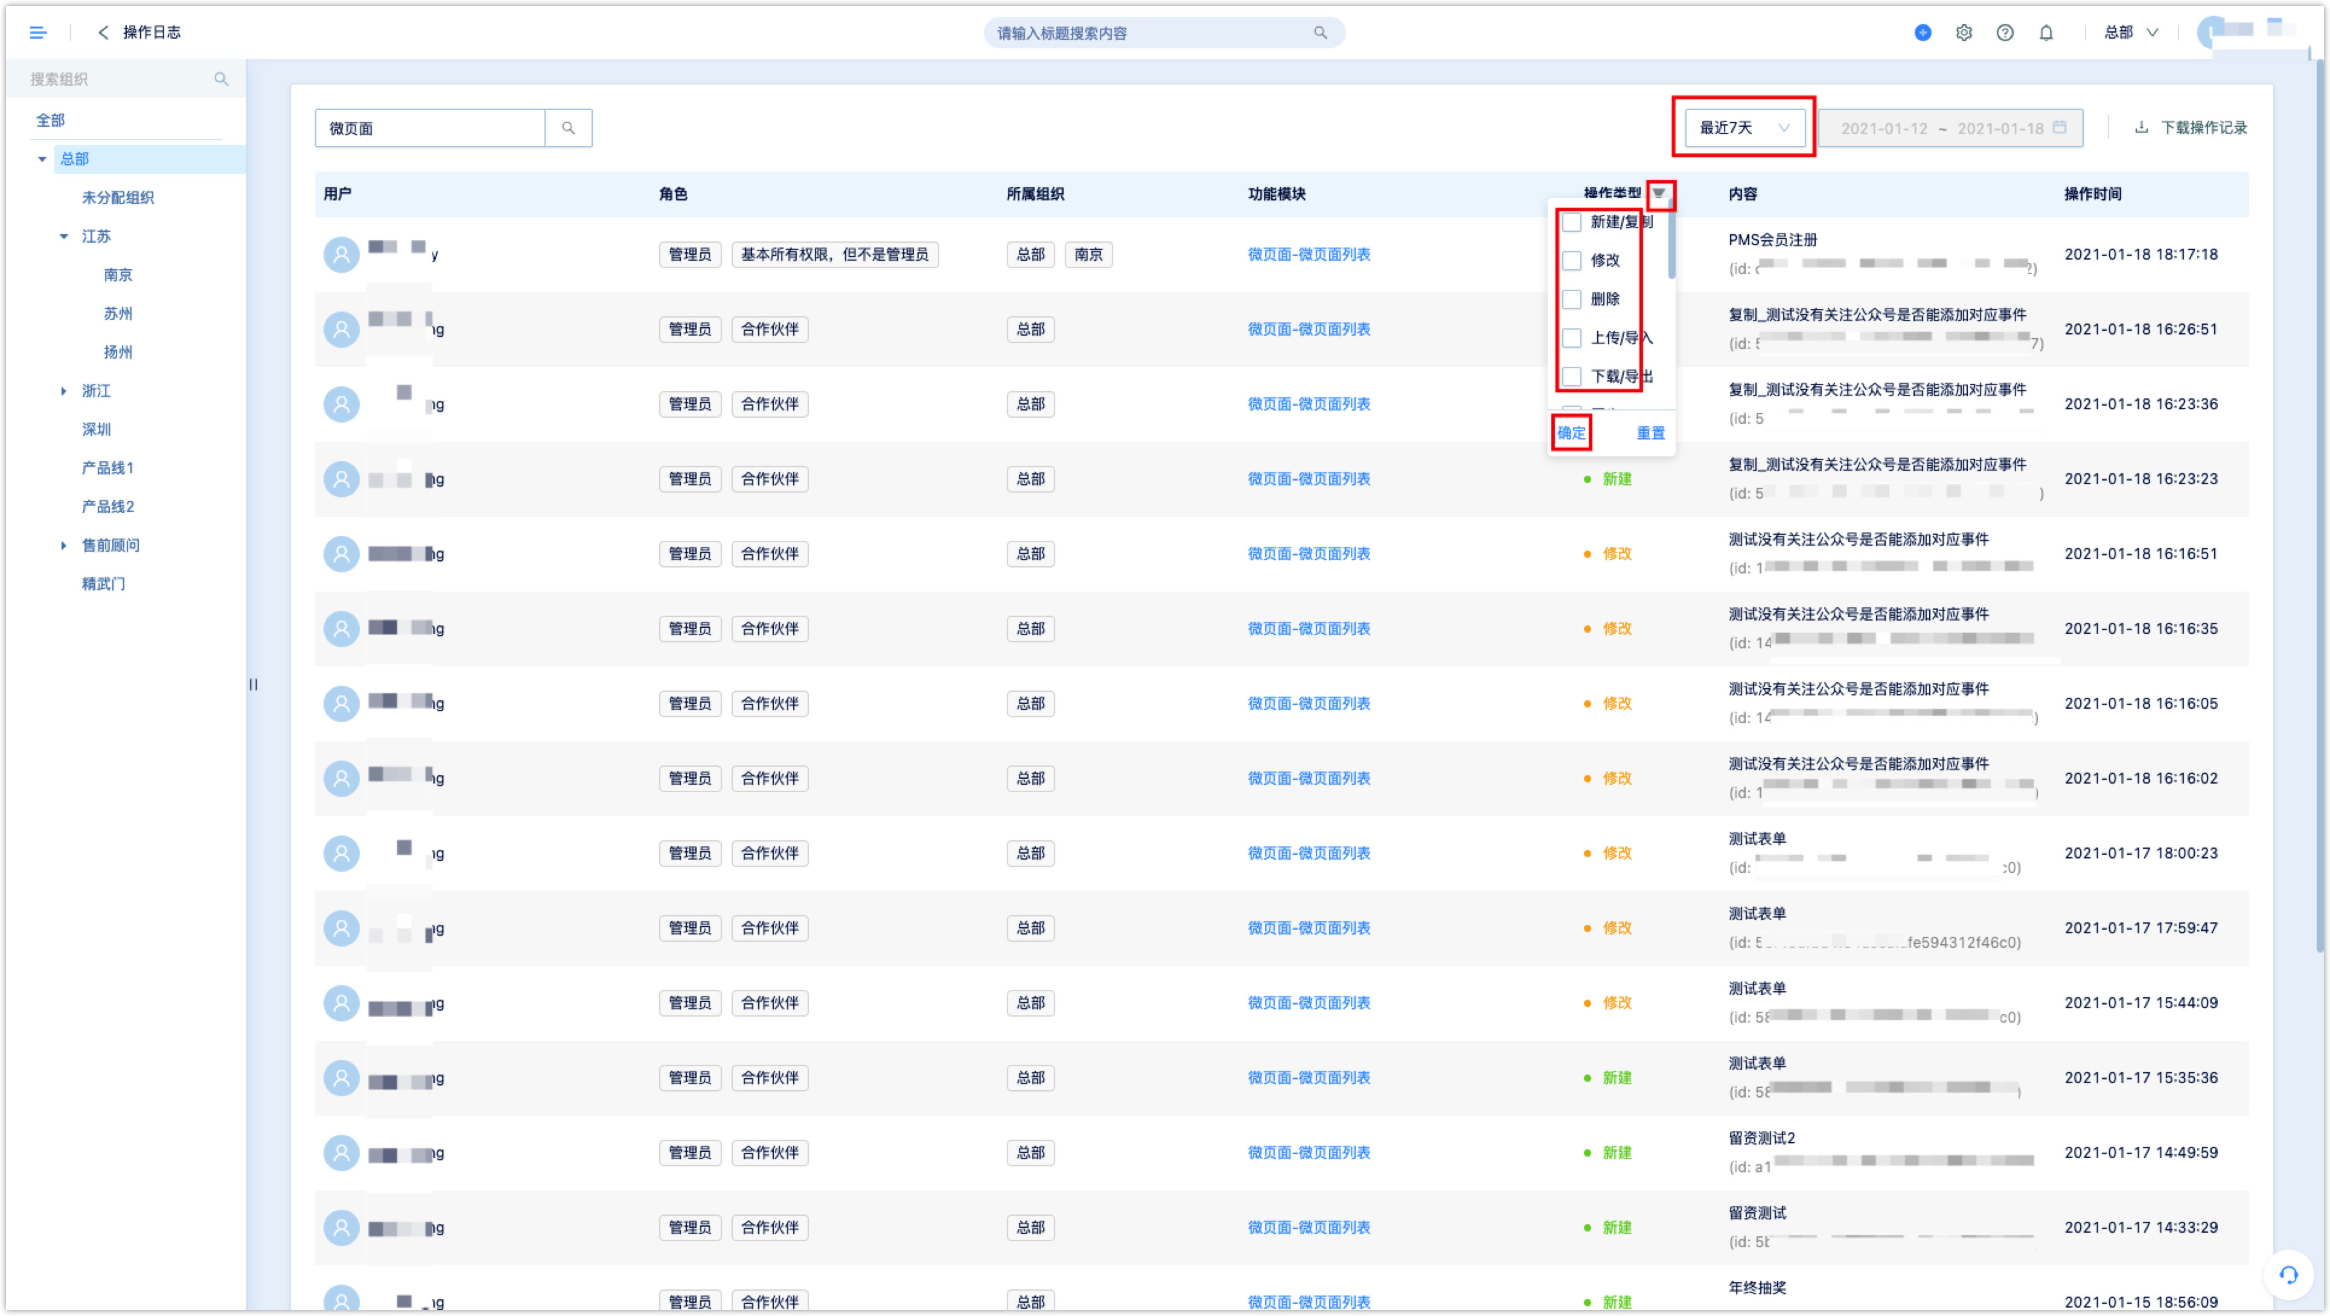This screenshot has height=1316, width=2330.
Task: Click the 请输入标题搜索内容 search field
Action: 1163,33
